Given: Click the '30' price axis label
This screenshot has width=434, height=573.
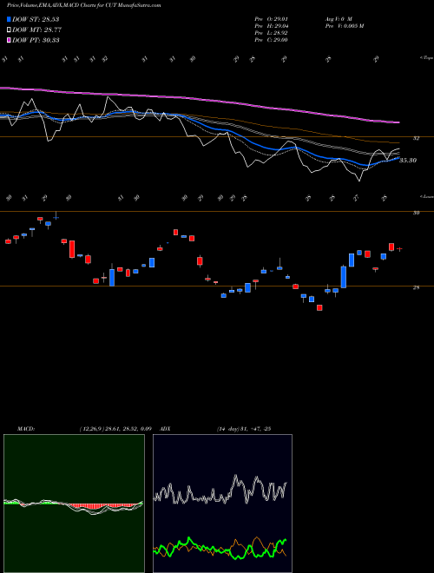Looking at the screenshot, I should coord(416,213).
